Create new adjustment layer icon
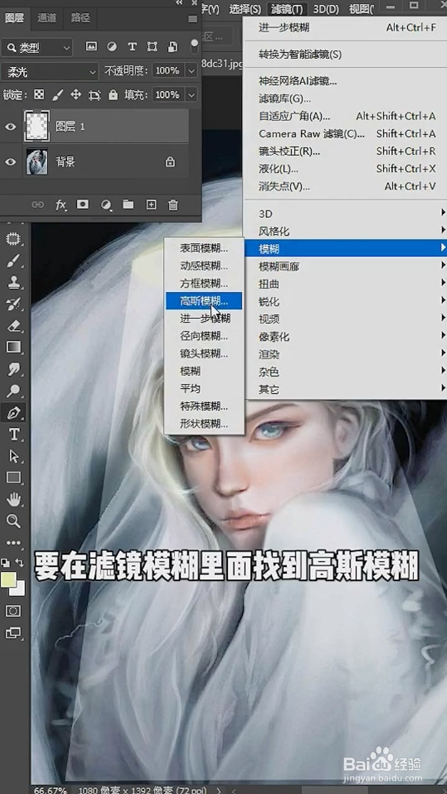This screenshot has width=447, height=794. tap(106, 205)
